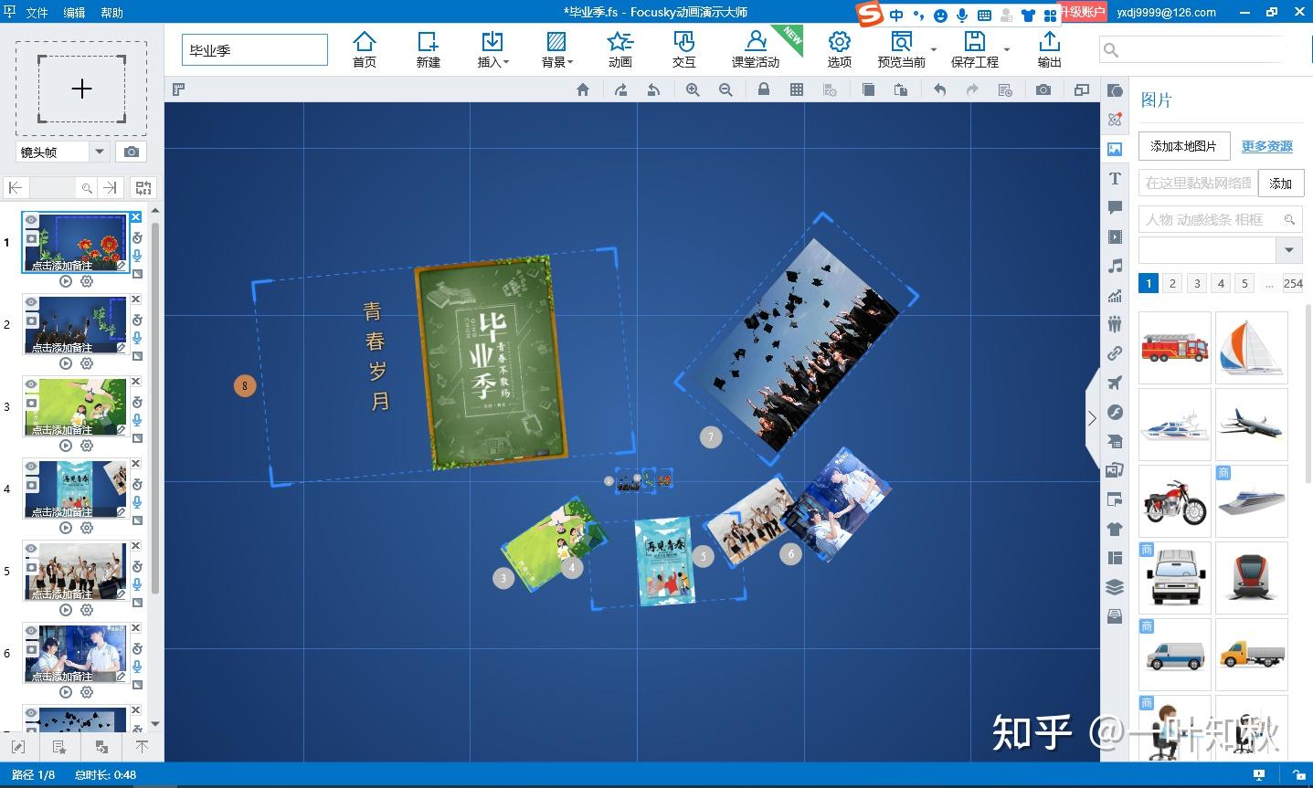Open the chart panel in right sidebar
Viewport: 1313px width, 788px height.
(1115, 295)
